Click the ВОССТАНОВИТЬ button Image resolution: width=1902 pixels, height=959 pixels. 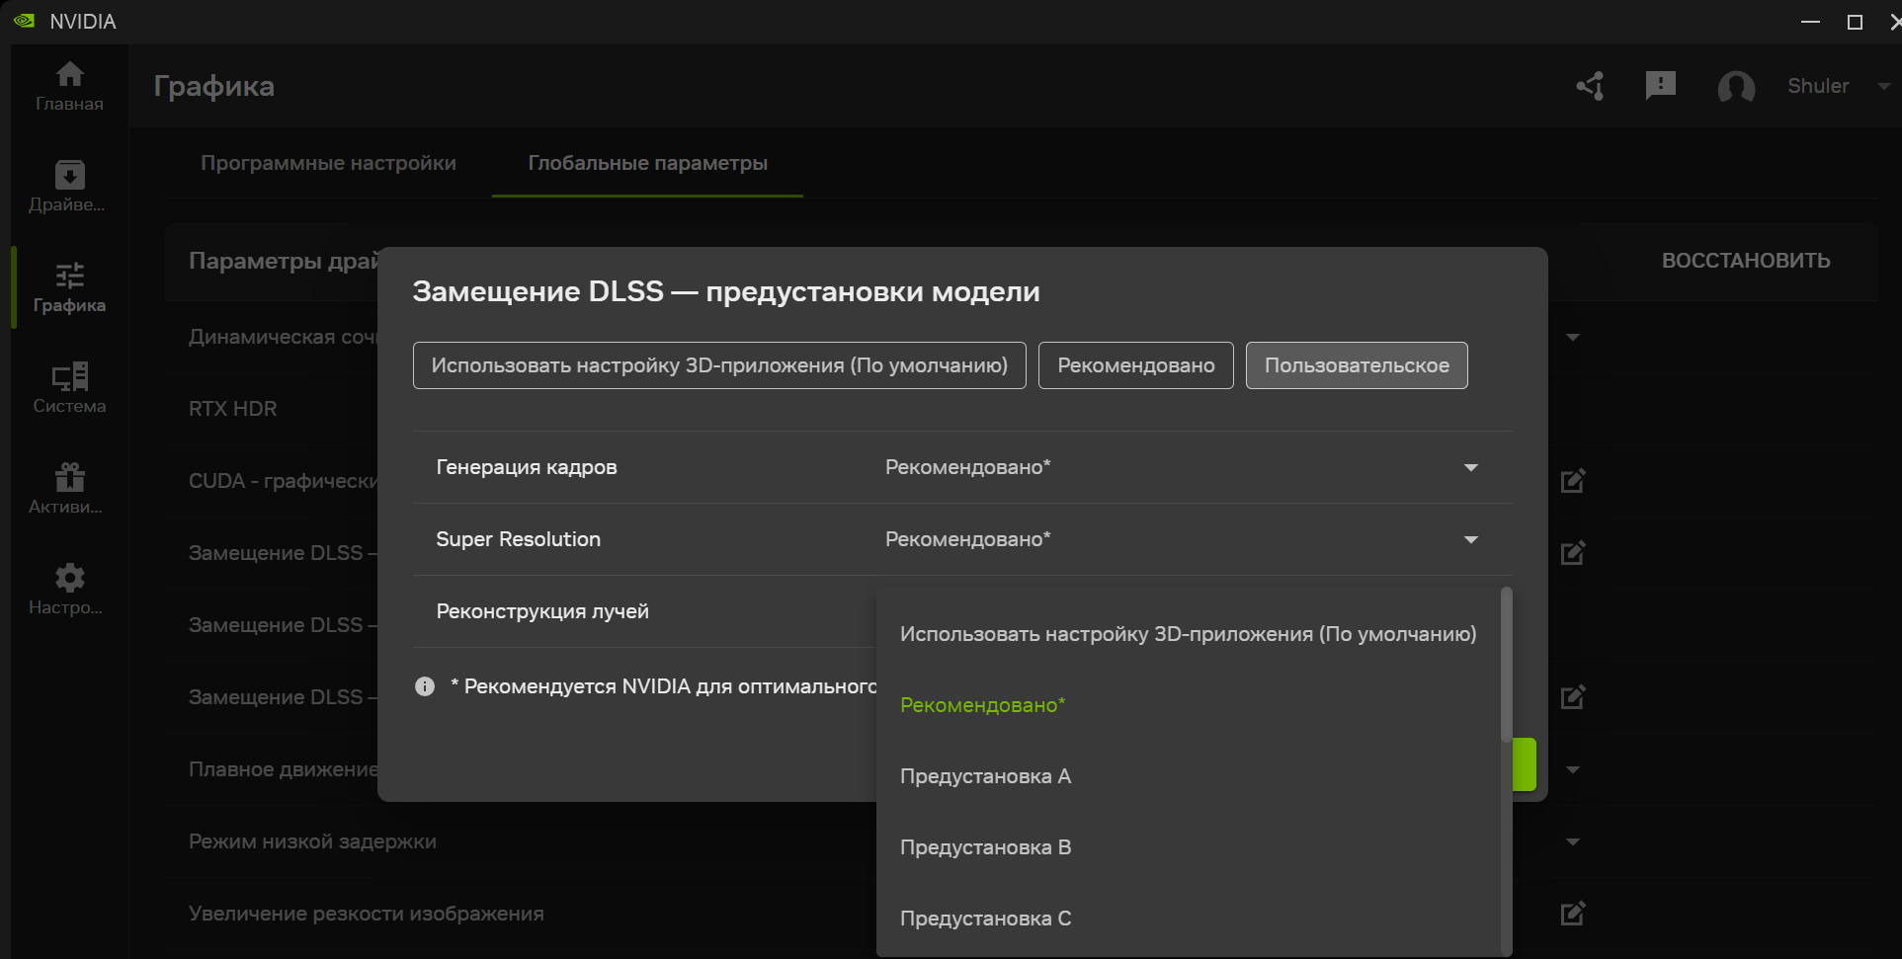(1746, 261)
